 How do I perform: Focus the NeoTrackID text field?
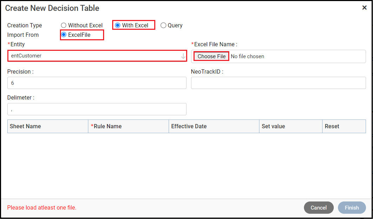(x=278, y=83)
